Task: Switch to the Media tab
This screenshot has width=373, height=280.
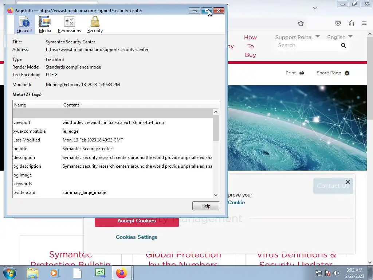Action: click(45, 24)
